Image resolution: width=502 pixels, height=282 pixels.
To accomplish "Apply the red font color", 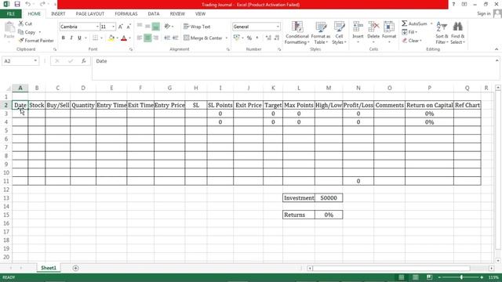I will pos(124,38).
